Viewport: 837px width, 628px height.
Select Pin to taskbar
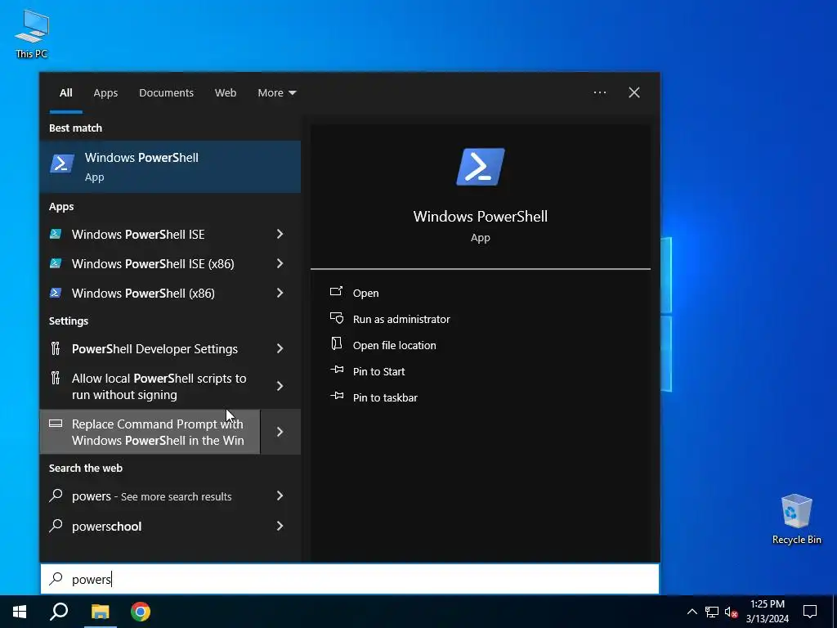(385, 397)
